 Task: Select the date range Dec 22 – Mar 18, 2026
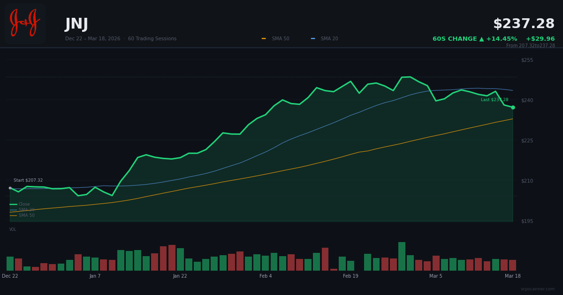pyautogui.click(x=92, y=39)
